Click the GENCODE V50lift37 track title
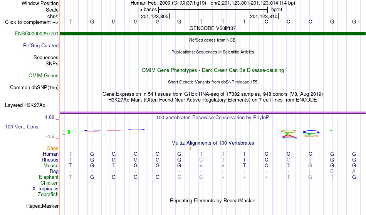This screenshot has height=215, width=366. click(213, 28)
